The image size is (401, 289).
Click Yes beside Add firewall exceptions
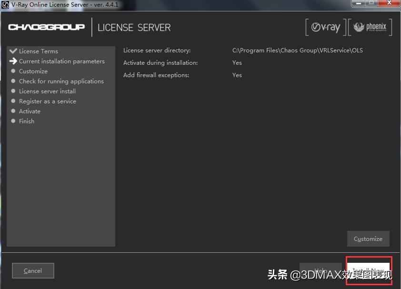coord(237,75)
